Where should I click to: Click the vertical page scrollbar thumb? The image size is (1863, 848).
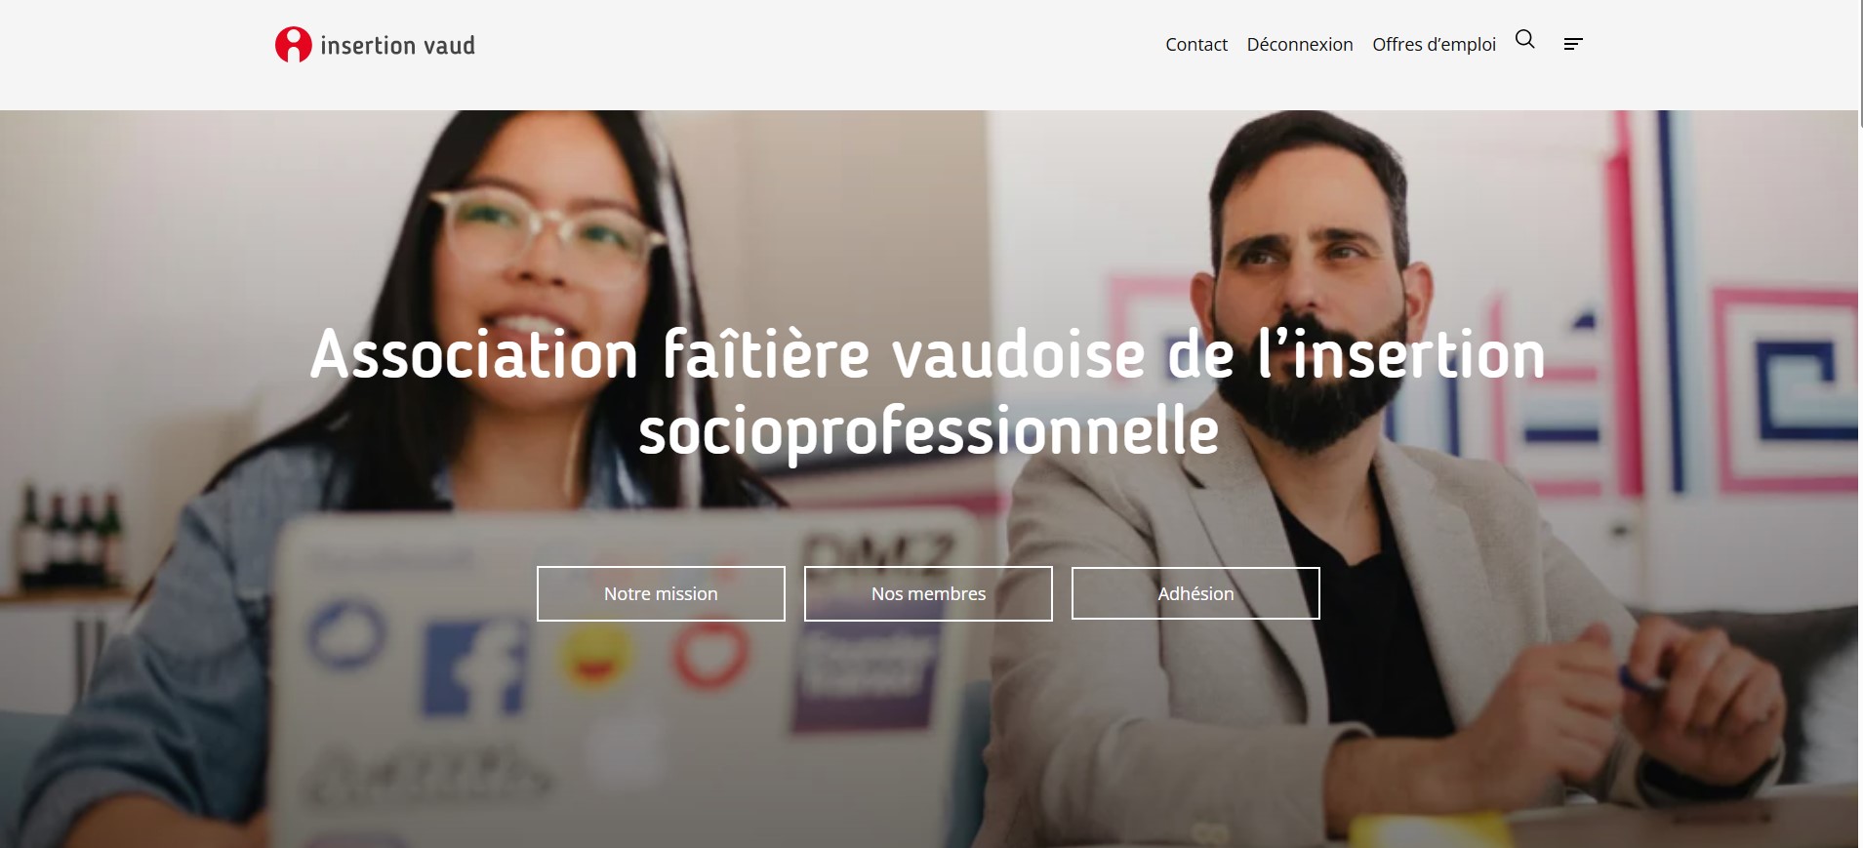pyautogui.click(x=1860, y=63)
